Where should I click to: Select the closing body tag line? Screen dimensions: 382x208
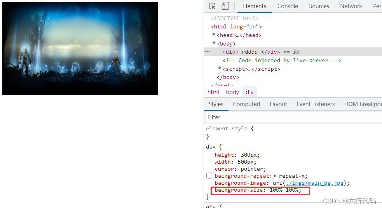pyautogui.click(x=228, y=77)
